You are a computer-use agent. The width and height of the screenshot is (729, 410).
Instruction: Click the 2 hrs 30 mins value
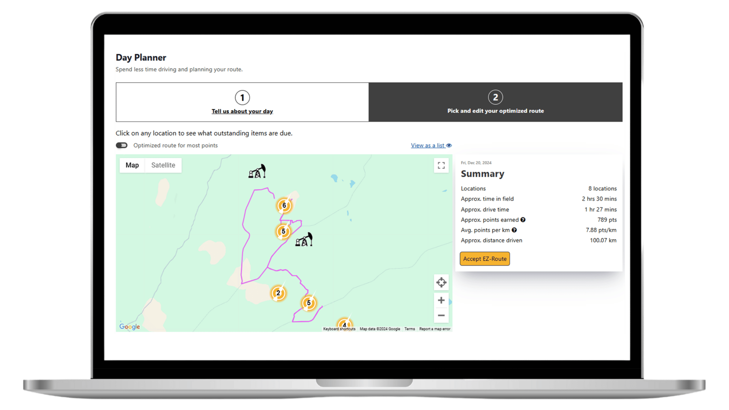tap(599, 199)
